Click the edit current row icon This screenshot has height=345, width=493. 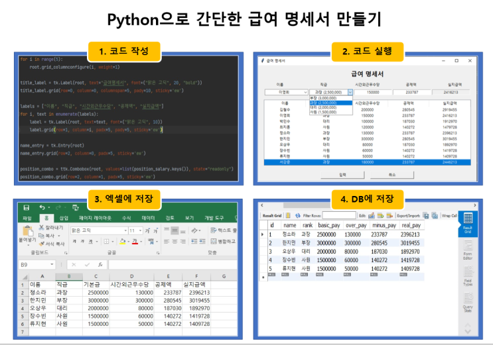[372, 216]
